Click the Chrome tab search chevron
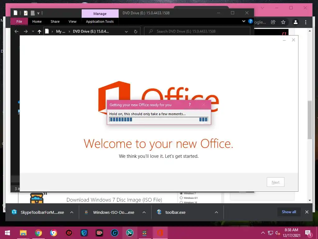Image resolution: width=318 pixels, height=239 pixels. 262,8
